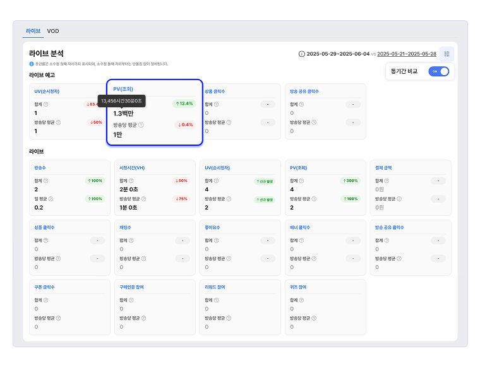Click the 300% increase badge in live PV card
480x368 pixels.
point(350,181)
